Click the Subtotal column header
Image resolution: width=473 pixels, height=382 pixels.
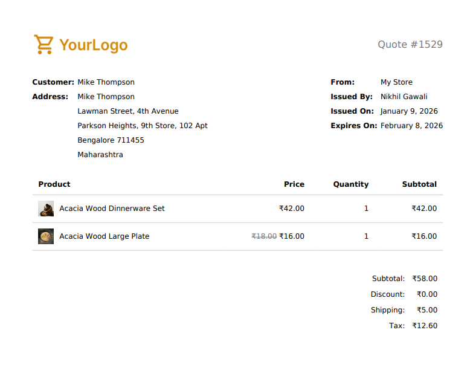click(x=419, y=184)
